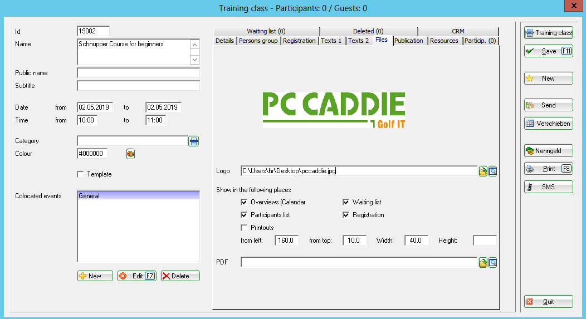Screen dimensions: 586x319
Task: Click the SMS button
Action: (x=549, y=187)
